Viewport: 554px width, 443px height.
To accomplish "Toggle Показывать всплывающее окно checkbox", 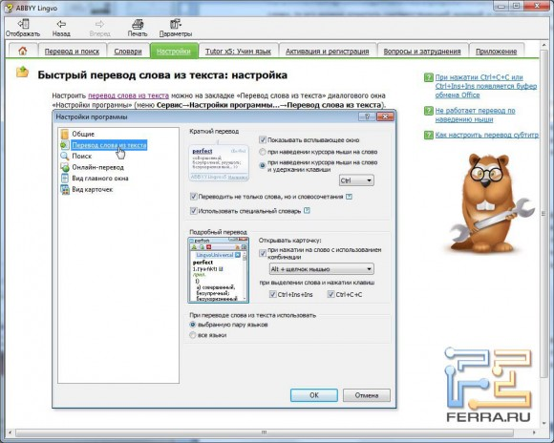I will click(x=263, y=140).
